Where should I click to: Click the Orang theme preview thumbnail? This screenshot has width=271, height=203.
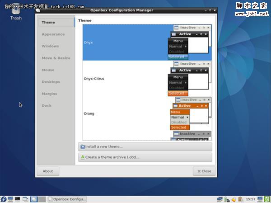click(191, 113)
